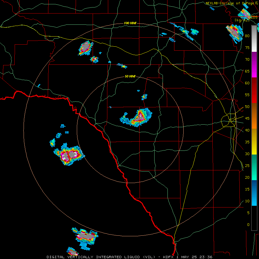Screen dimensions: 259x259
Task: Select the 10 value on the color scale
Action: [x=247, y=201]
